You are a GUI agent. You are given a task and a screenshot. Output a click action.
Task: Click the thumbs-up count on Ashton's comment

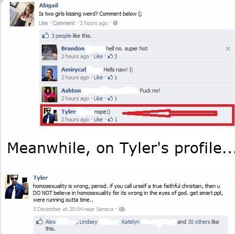[x=112, y=98]
